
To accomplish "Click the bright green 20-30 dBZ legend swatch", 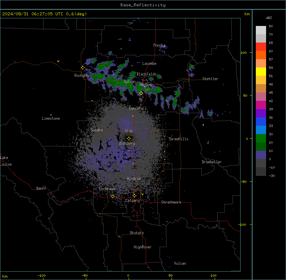I will pos(261,138).
